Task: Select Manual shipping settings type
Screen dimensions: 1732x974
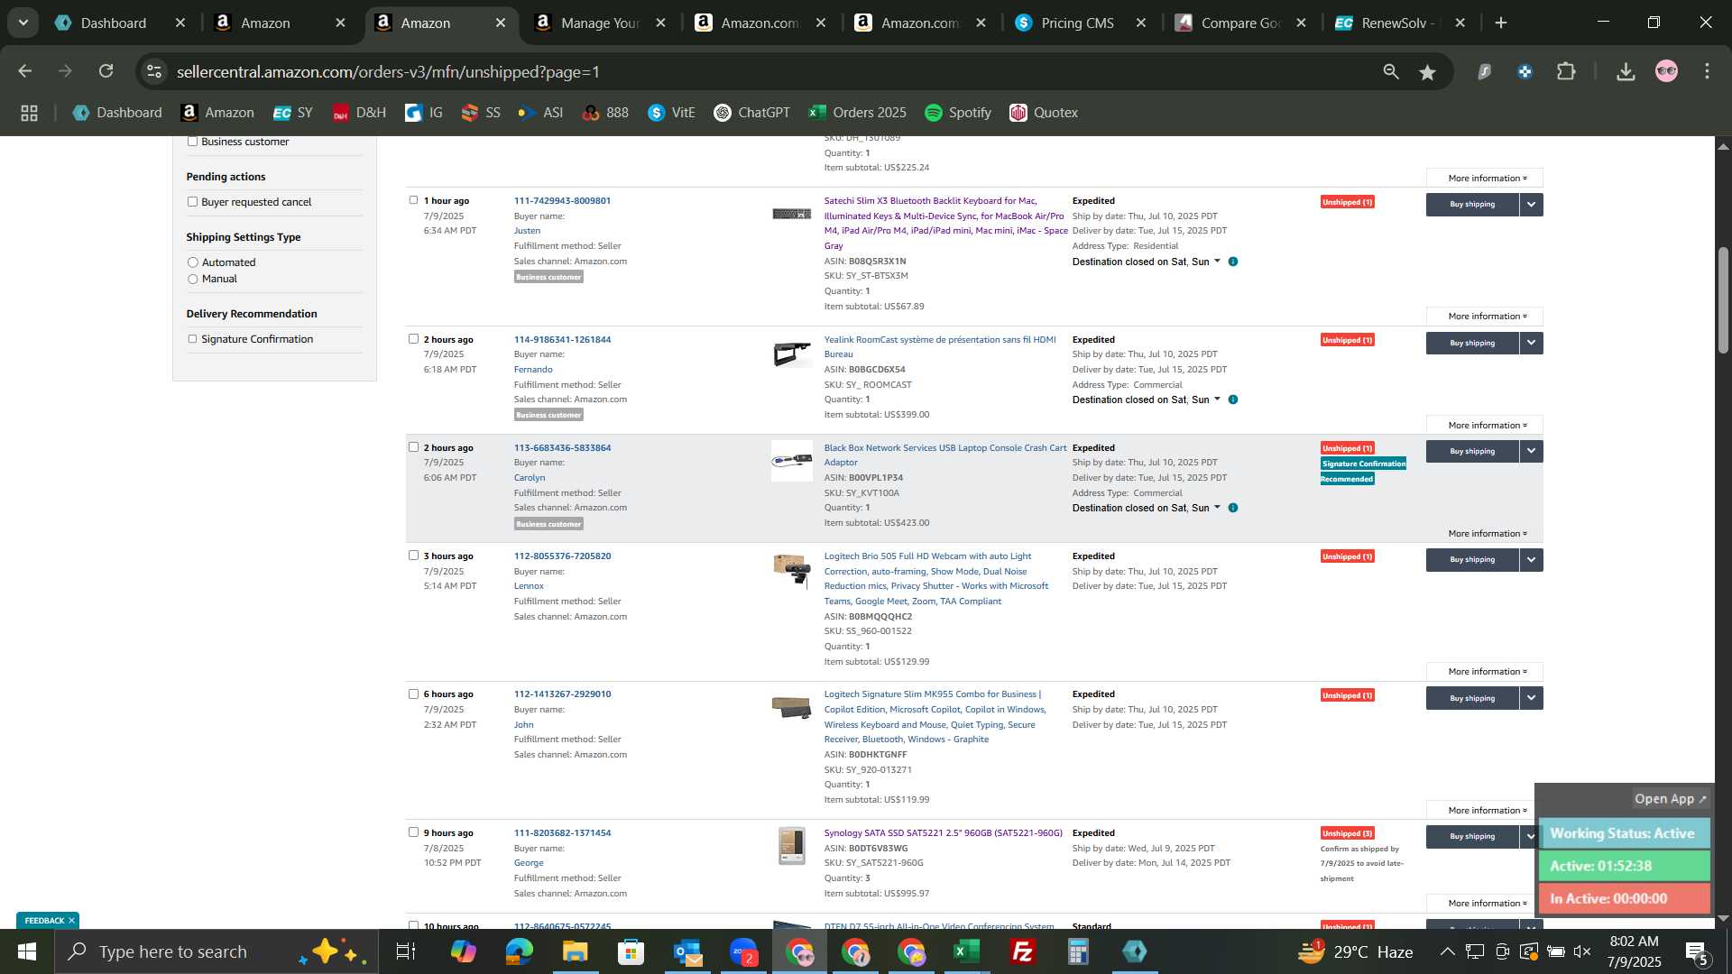Action: pyautogui.click(x=192, y=279)
